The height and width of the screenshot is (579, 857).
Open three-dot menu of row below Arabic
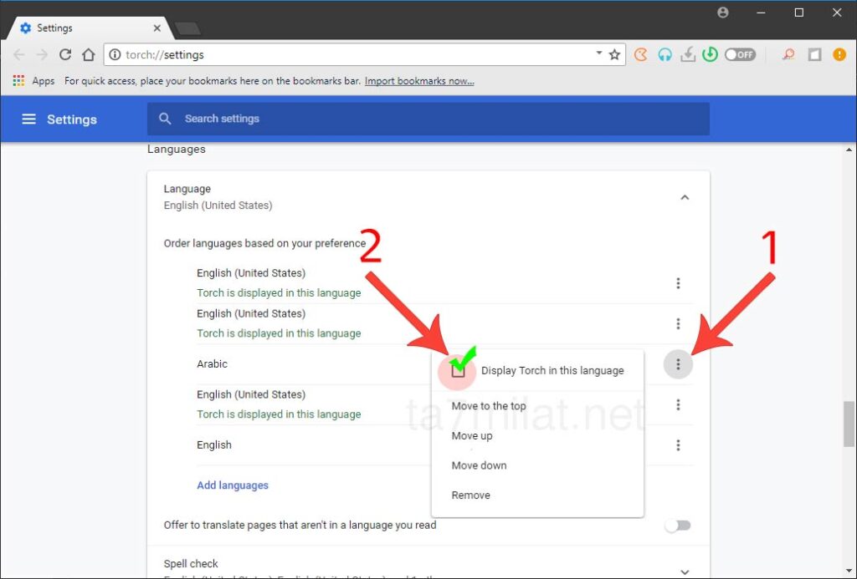tap(678, 404)
